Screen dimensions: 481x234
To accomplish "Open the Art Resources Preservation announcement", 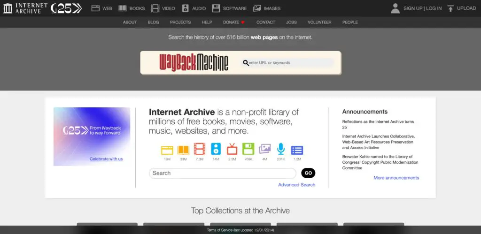I will coord(379,142).
